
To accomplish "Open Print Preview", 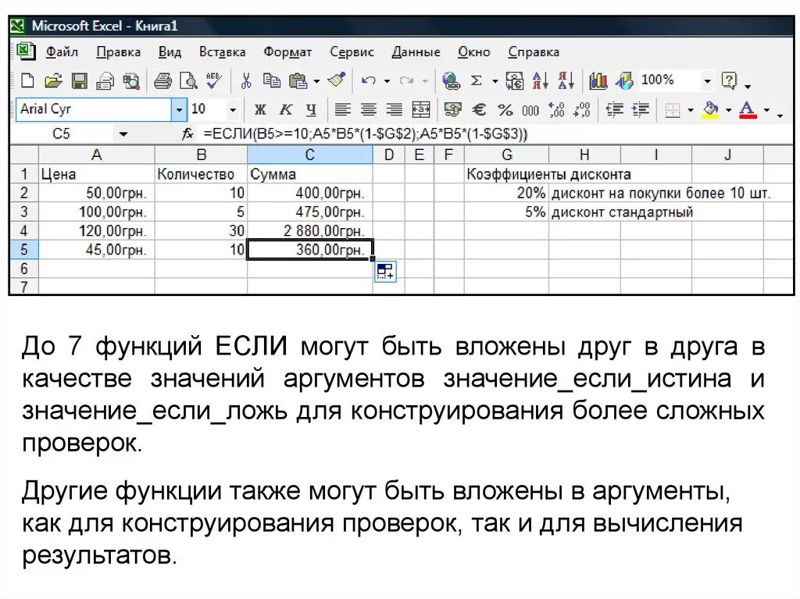I will click(x=189, y=80).
